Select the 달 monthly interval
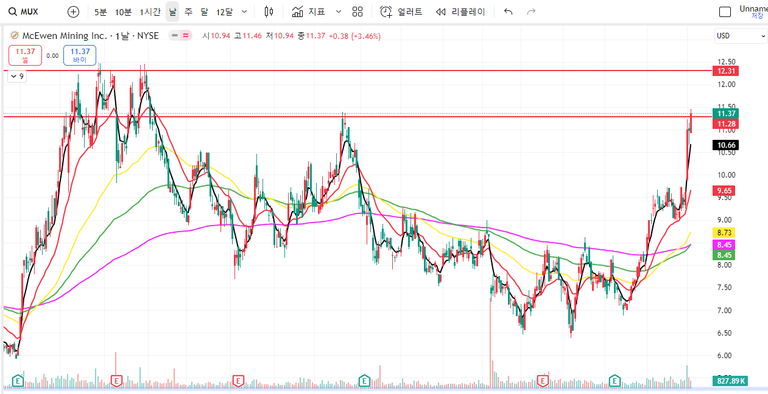 pyautogui.click(x=204, y=12)
